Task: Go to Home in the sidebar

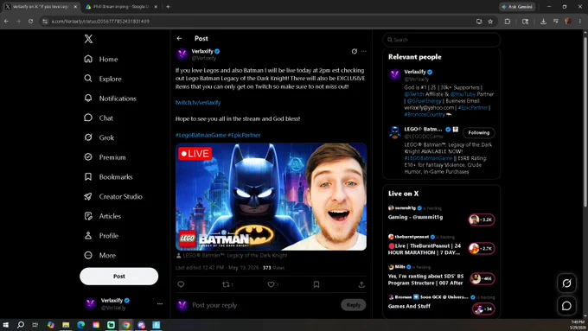Action: point(101,60)
